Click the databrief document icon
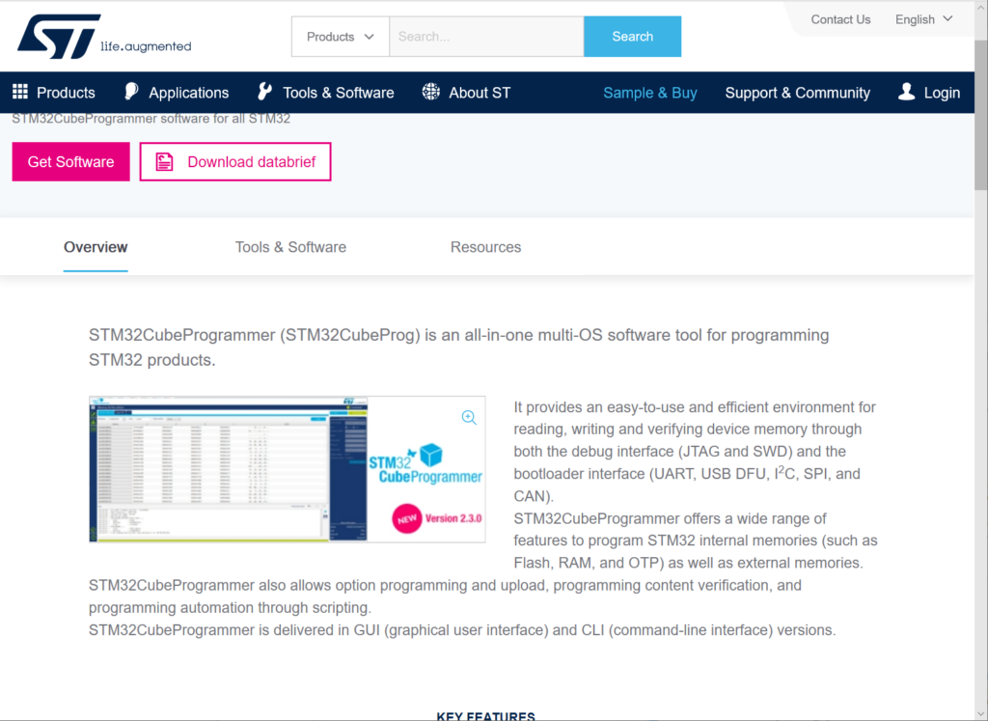Viewport: 988px width, 721px height. point(162,161)
